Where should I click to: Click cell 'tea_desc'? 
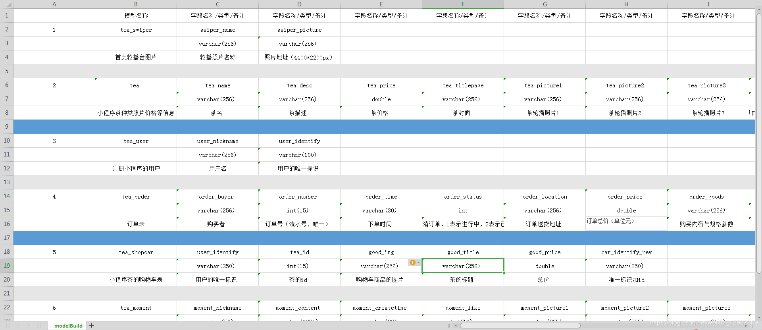[x=299, y=85]
